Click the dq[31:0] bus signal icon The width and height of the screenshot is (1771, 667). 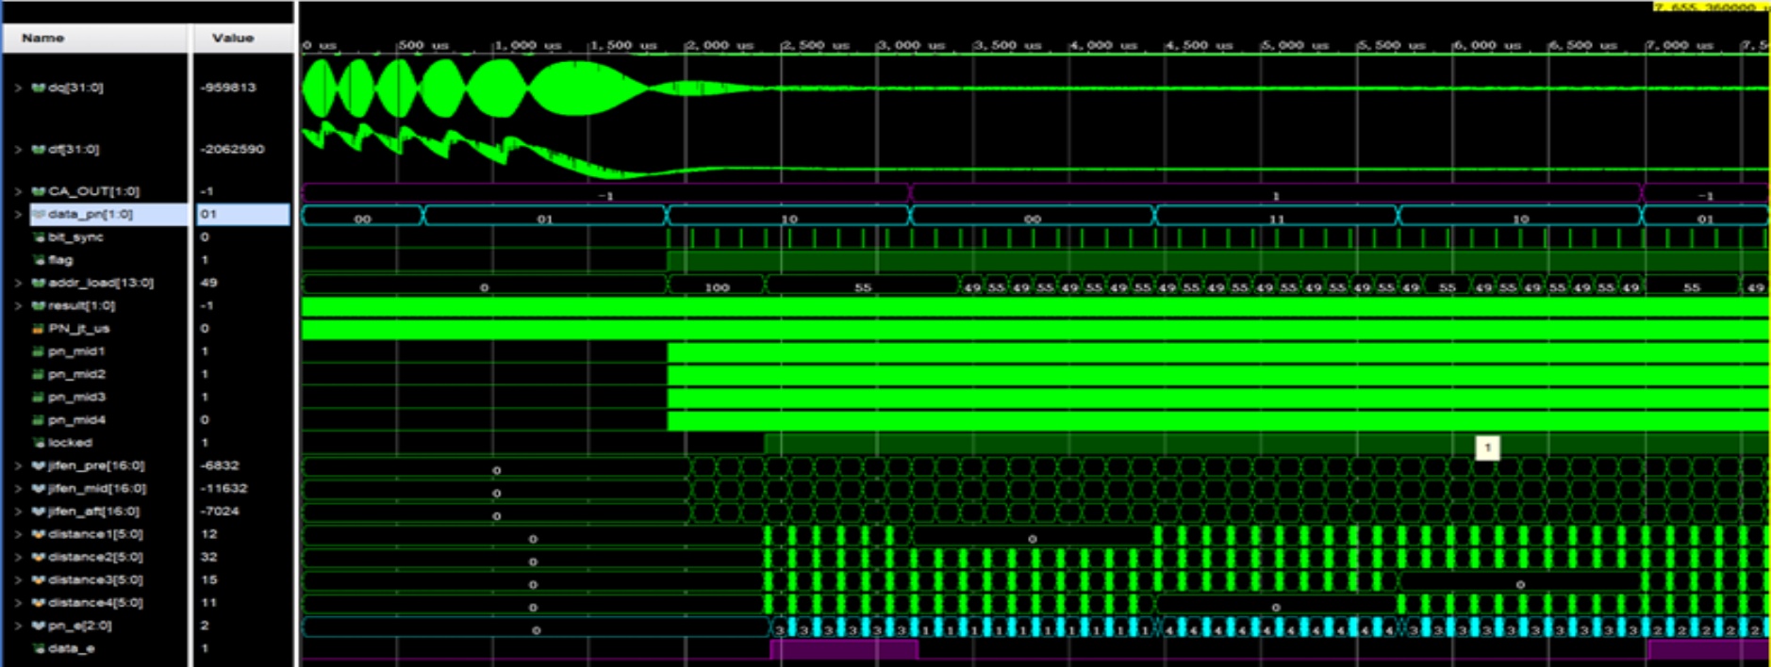pos(39,88)
